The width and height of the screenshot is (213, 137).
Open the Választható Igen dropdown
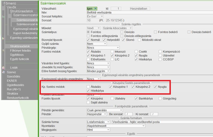pyautogui.click(x=92, y=9)
